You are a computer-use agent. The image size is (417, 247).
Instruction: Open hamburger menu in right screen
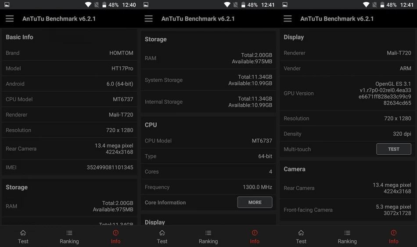[288, 18]
